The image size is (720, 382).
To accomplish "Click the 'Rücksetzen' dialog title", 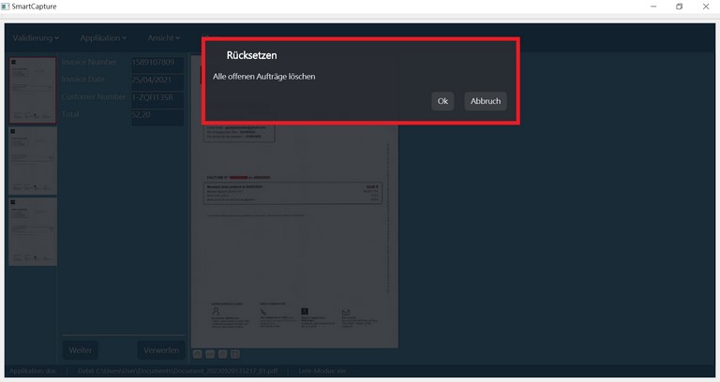I will [251, 55].
